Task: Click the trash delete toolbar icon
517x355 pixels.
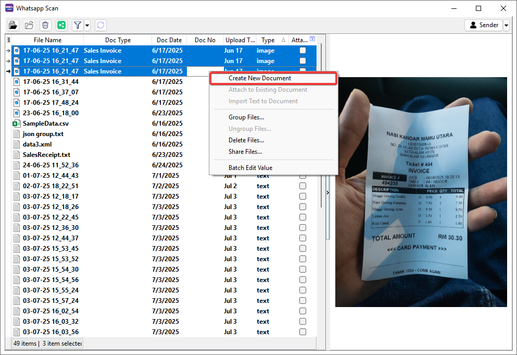Action: click(x=45, y=25)
